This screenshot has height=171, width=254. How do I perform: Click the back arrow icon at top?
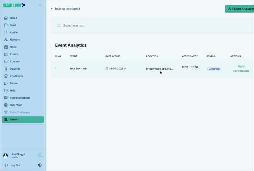[52, 9]
